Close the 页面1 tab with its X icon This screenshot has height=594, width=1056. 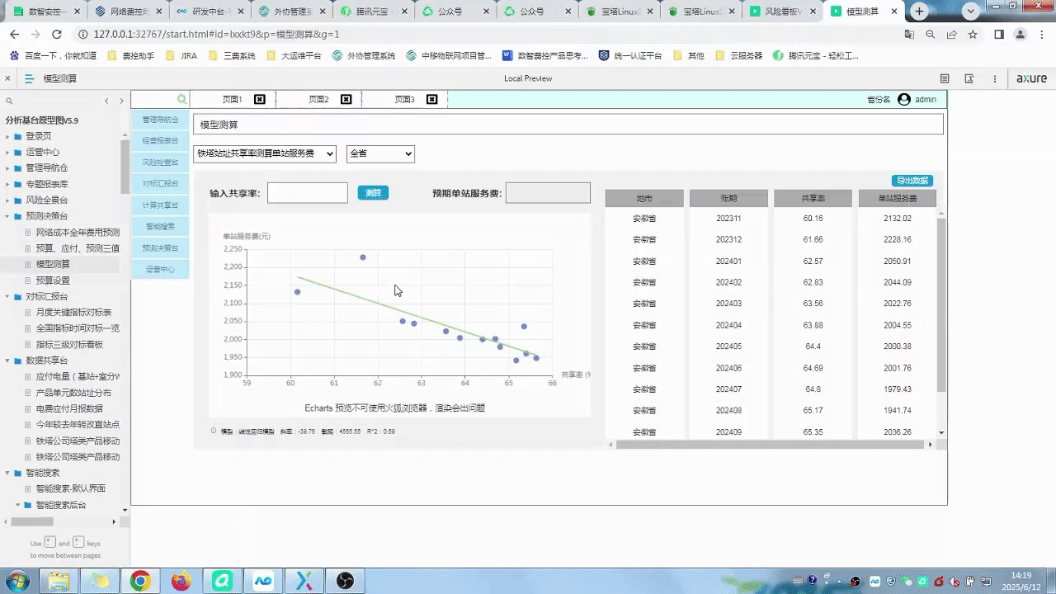260,99
